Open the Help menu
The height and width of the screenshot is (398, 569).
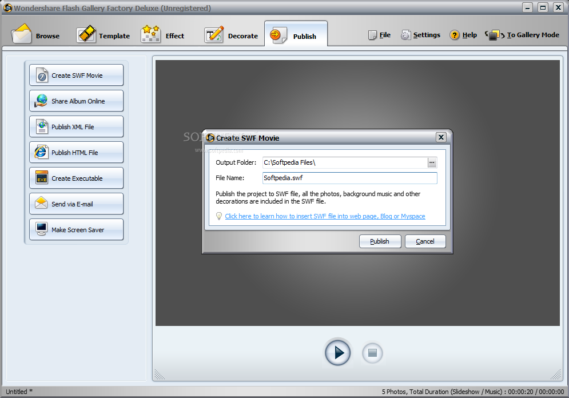coord(463,35)
